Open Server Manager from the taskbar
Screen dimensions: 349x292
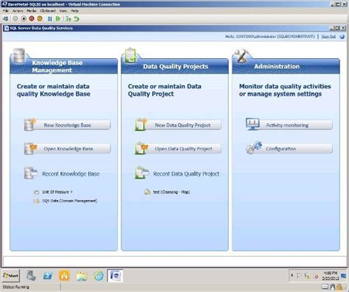point(31,276)
